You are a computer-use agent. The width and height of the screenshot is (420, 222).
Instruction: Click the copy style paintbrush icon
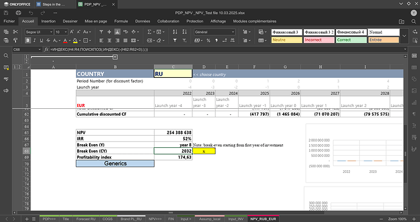(15, 40)
